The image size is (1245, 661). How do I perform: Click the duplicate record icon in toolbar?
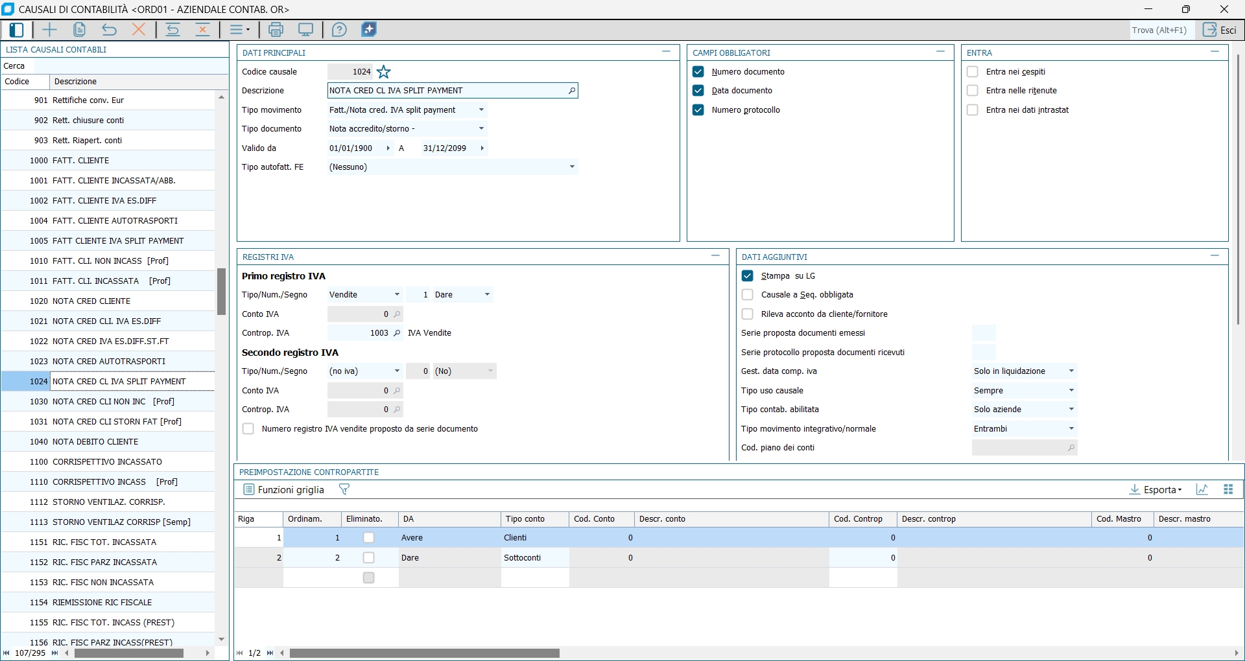79,30
